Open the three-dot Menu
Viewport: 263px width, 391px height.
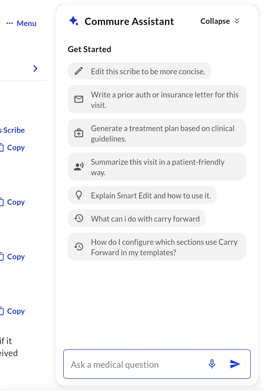click(x=21, y=23)
